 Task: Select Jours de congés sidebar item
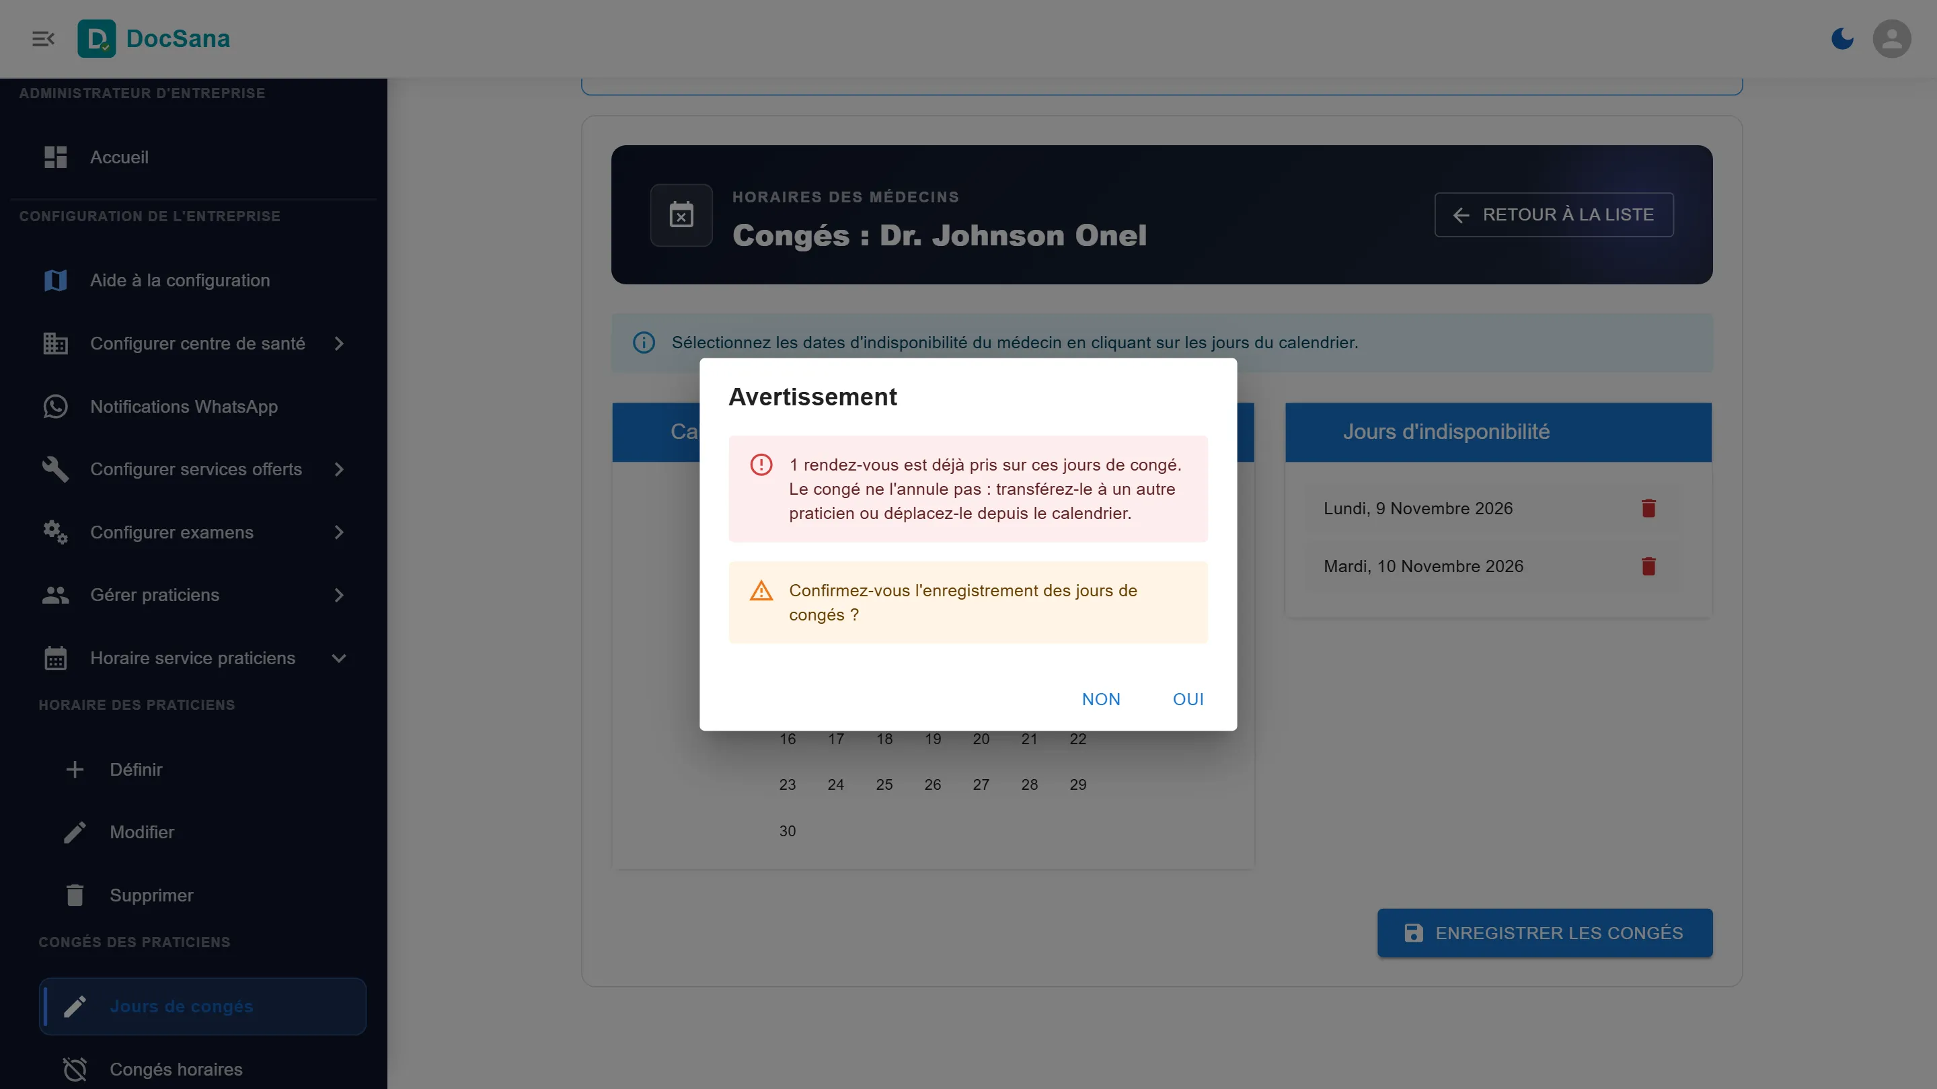[202, 1006]
